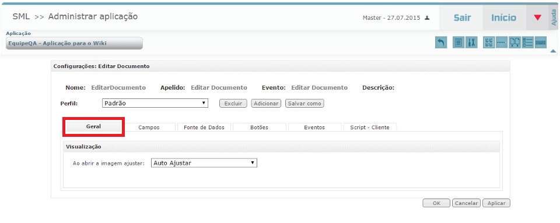Click the Sair button
The image size is (560, 223).
[x=462, y=17]
